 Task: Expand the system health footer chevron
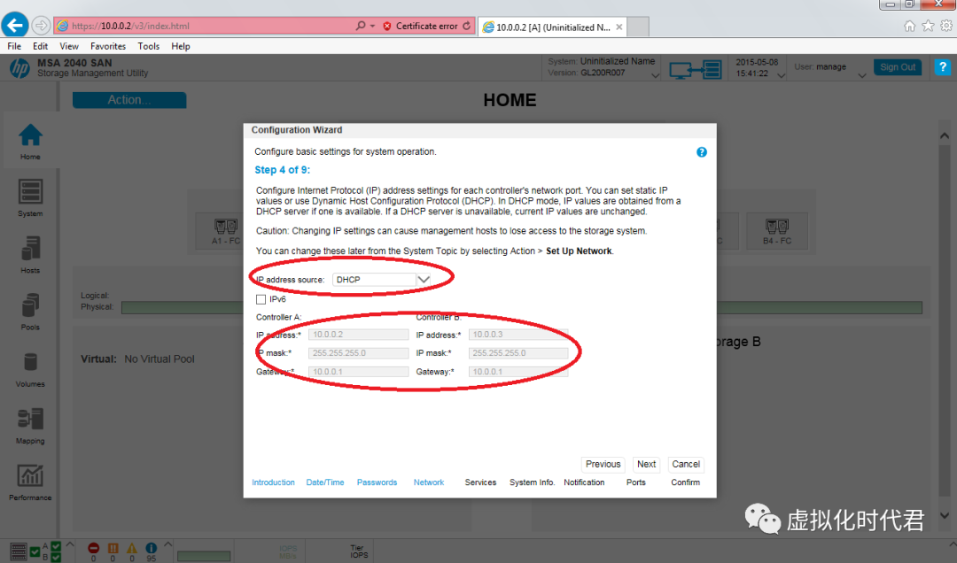click(70, 544)
